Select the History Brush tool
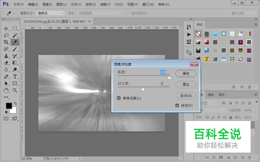This screenshot has height=162, width=260. coord(15,56)
